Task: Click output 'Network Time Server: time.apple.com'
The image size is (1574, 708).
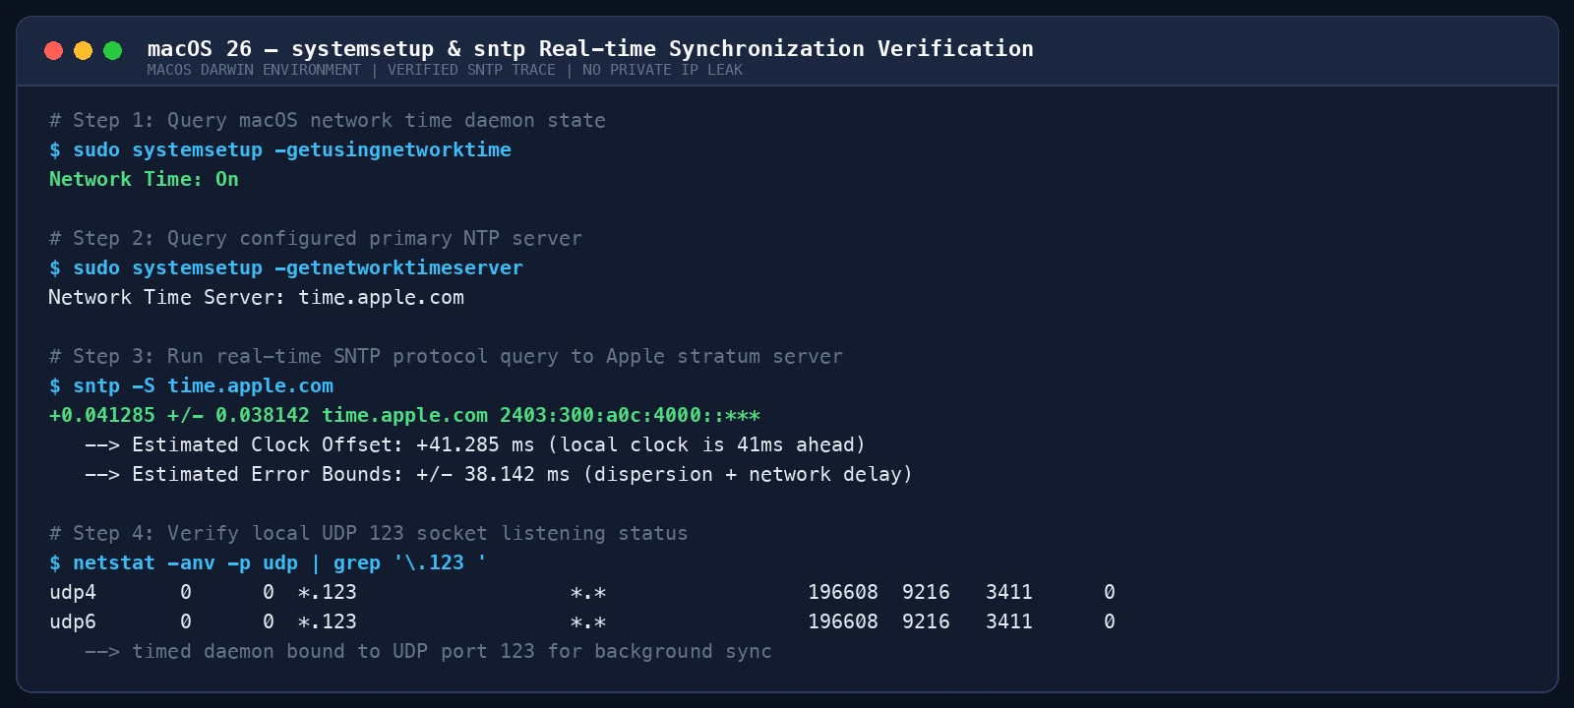Action: [x=257, y=297]
